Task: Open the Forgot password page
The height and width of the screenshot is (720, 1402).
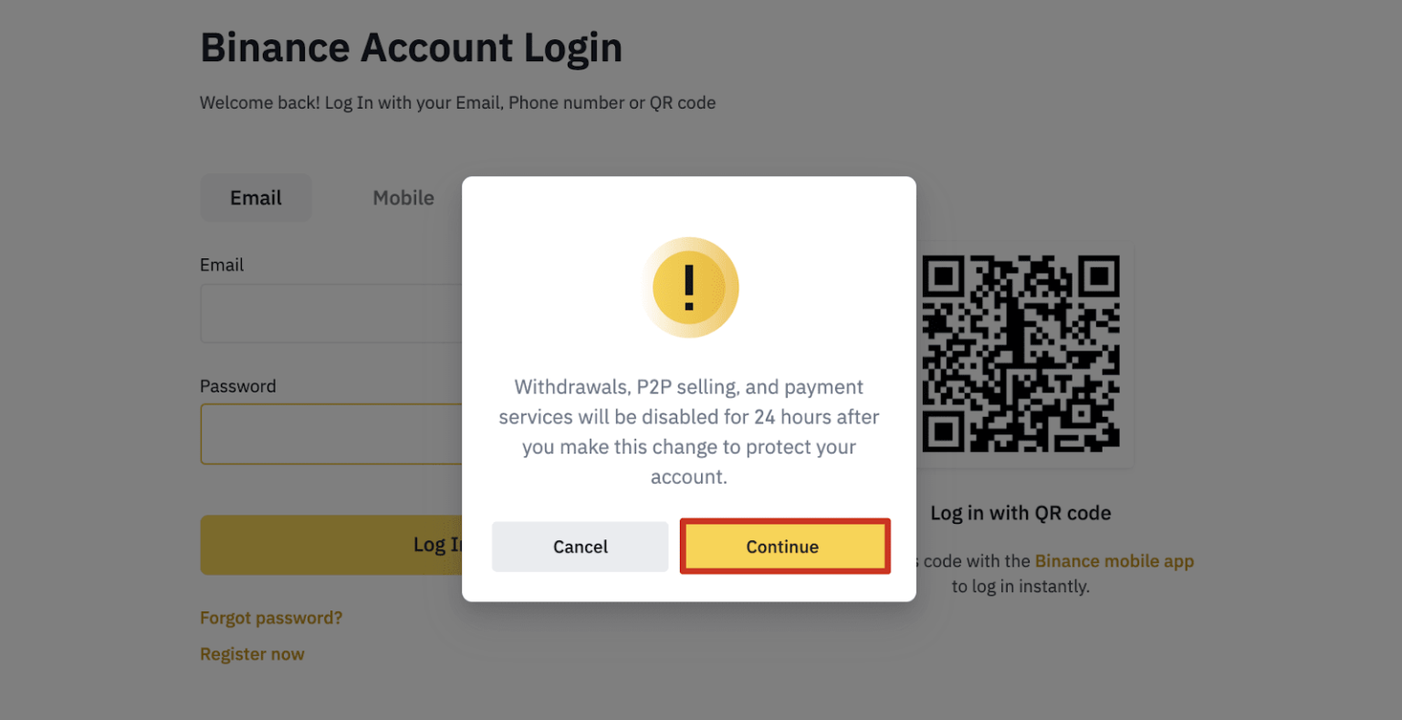Action: pyautogui.click(x=270, y=618)
